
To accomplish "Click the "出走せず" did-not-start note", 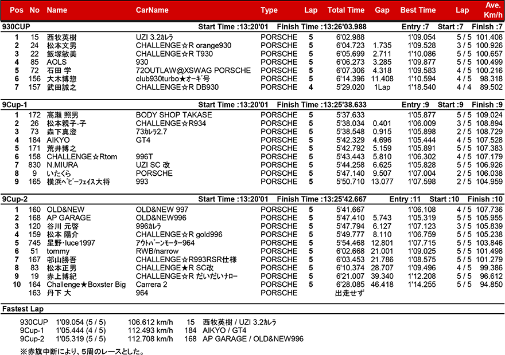I will [349, 293].
